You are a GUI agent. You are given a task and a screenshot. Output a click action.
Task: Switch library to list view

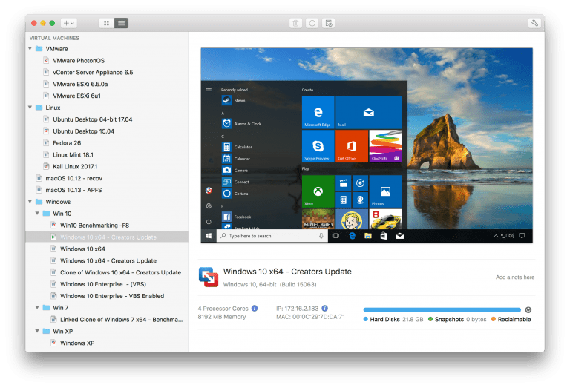tap(122, 23)
